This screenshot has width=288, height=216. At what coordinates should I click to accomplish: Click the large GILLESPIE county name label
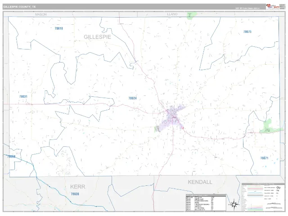[x=97, y=37]
